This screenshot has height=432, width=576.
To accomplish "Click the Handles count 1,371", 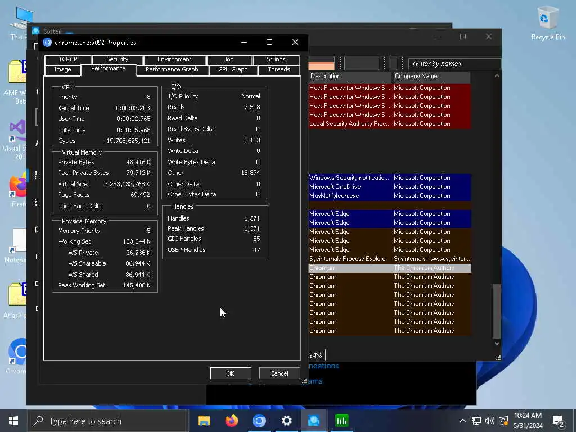I will tap(252, 218).
